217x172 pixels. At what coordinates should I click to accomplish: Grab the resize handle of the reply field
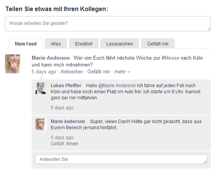coord(205,162)
